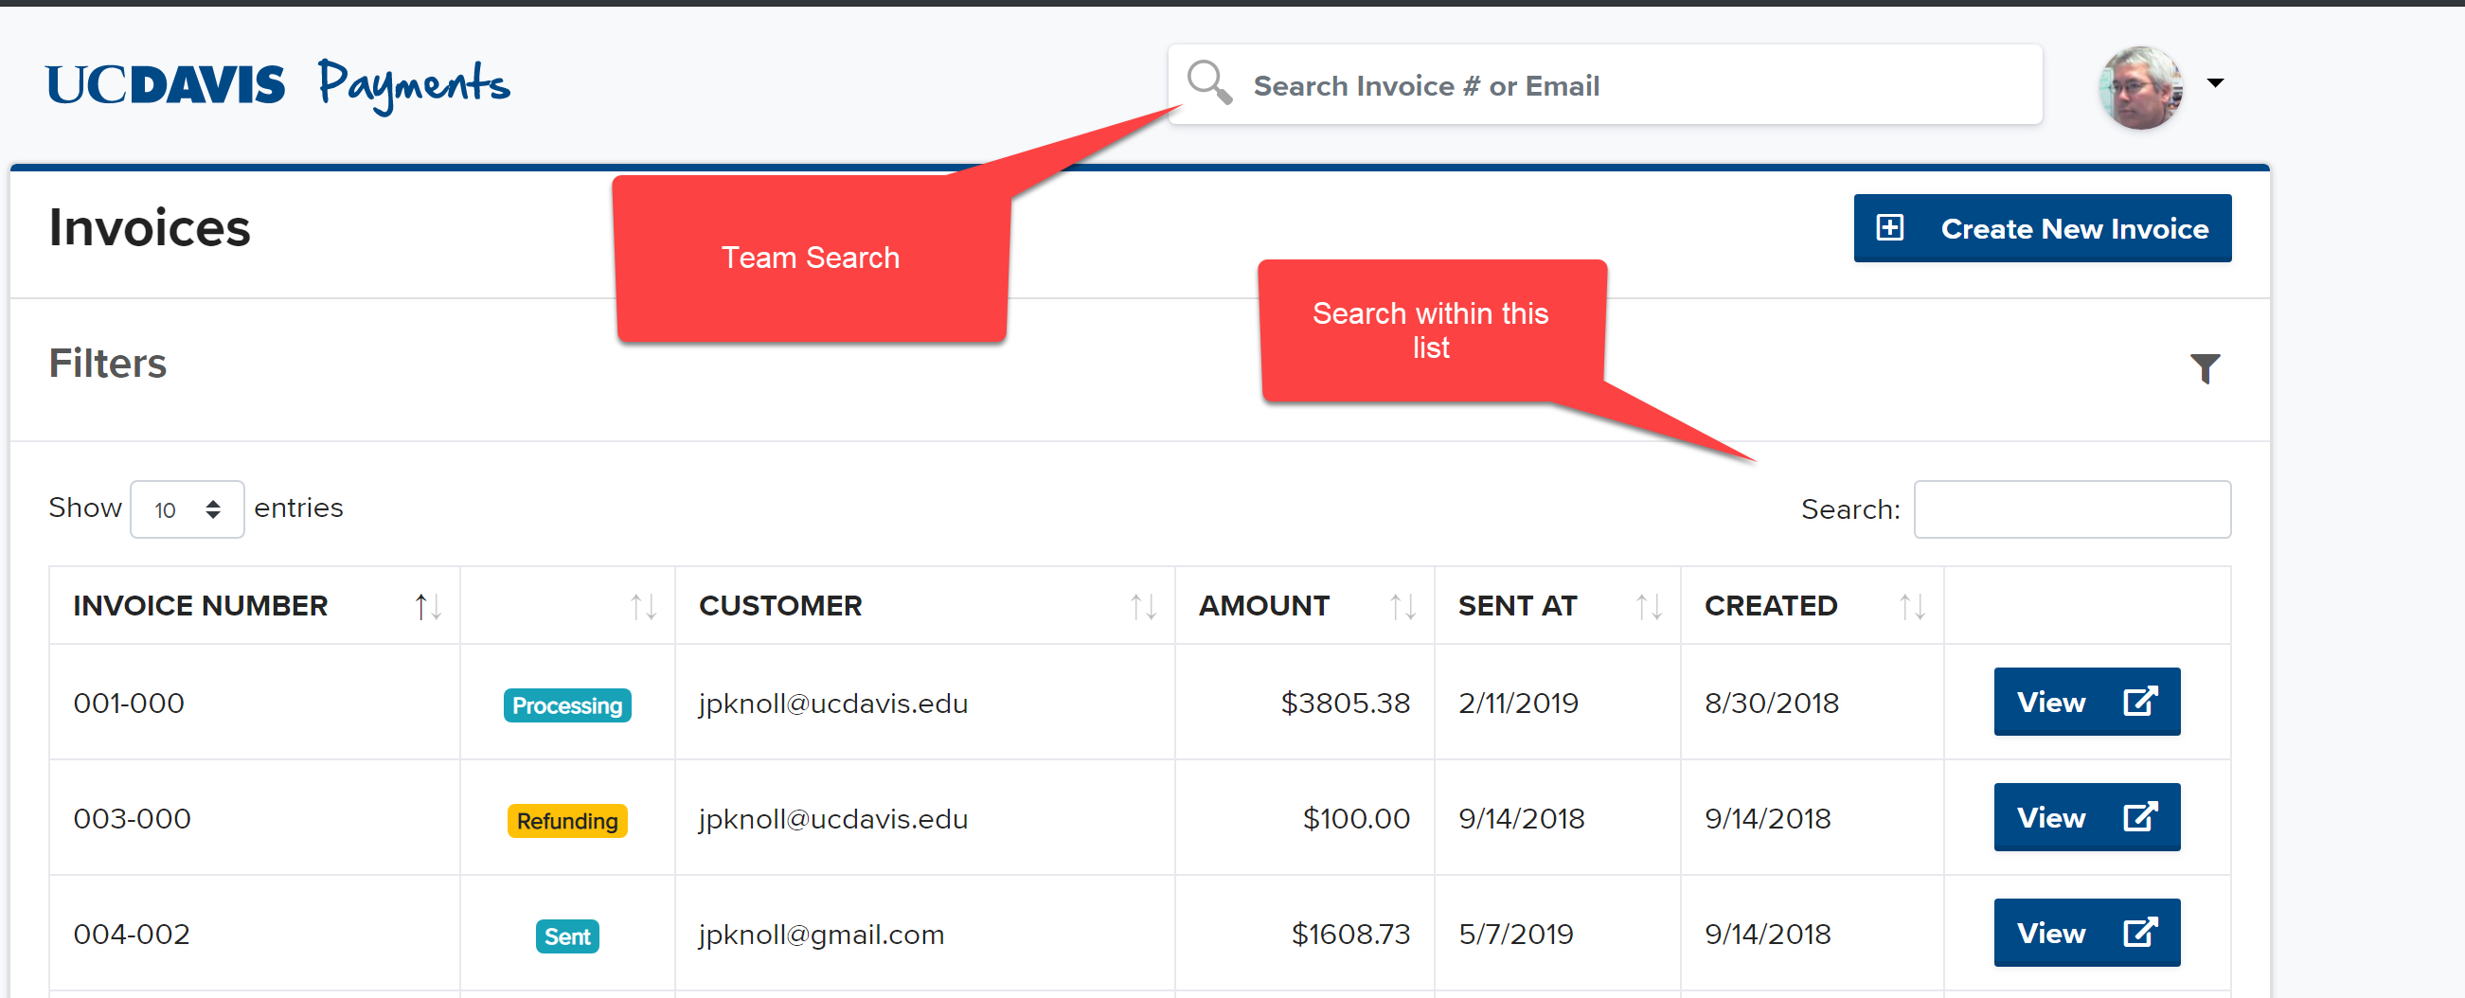This screenshot has width=2465, height=998.
Task: Expand the Filters section header
Action: [108, 364]
